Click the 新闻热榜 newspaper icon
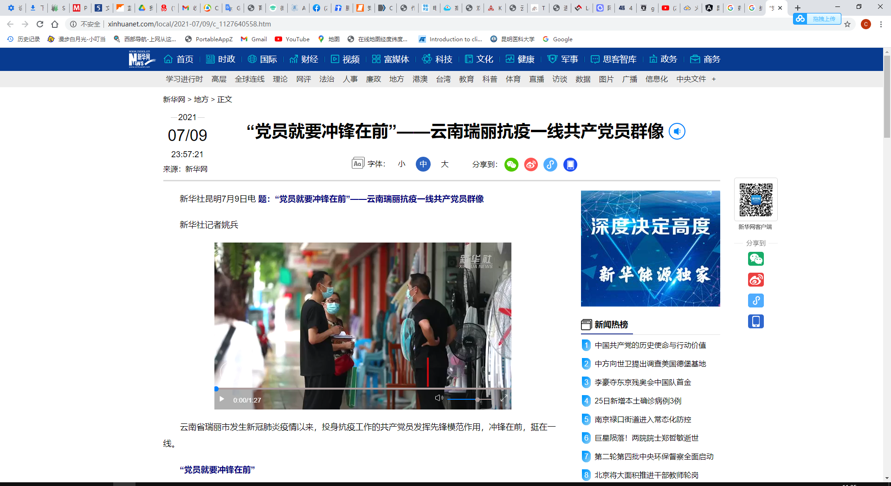The width and height of the screenshot is (891, 486). [x=586, y=325]
